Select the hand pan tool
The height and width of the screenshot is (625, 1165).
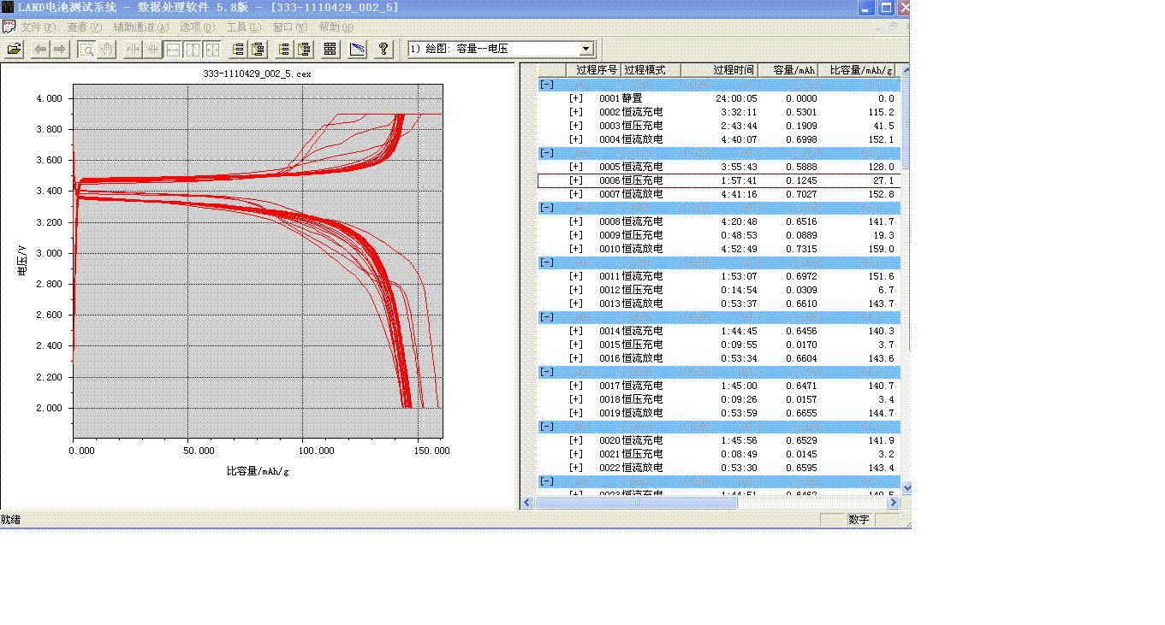pos(106,50)
